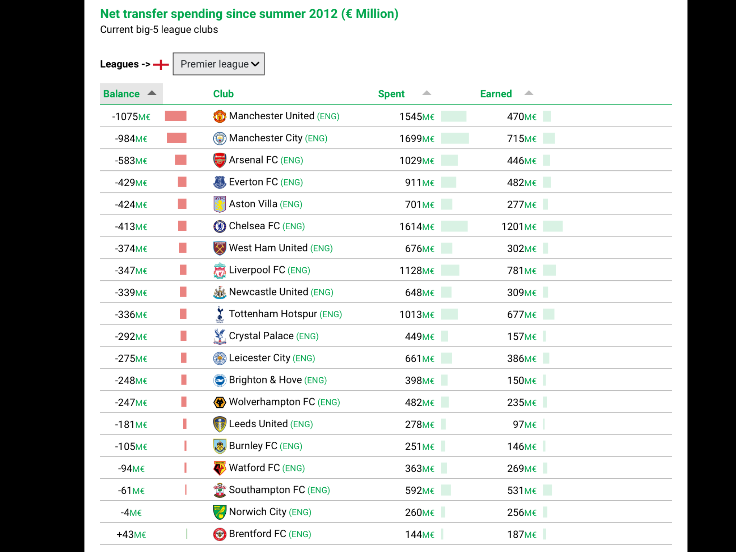Click the Spent sort arrow
Screen dimensions: 736x552
pos(427,93)
